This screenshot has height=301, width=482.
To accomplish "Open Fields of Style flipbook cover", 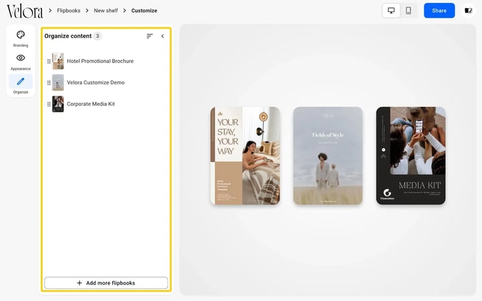I will [x=327, y=156].
